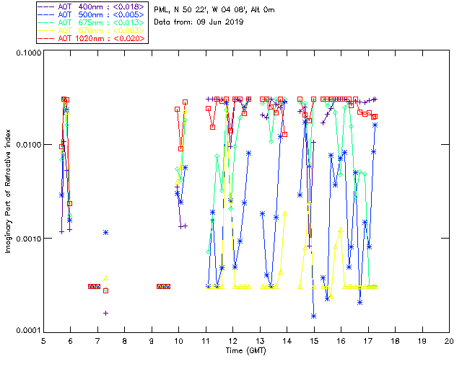Click the x-axis tick label 8
The width and height of the screenshot is (462, 369).
click(x=125, y=341)
